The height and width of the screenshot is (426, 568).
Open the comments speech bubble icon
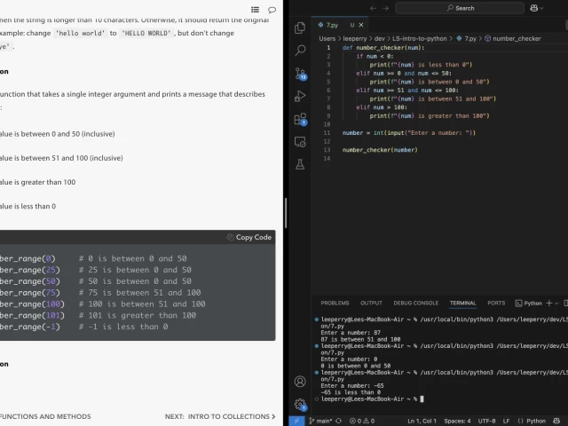tap(272, 10)
